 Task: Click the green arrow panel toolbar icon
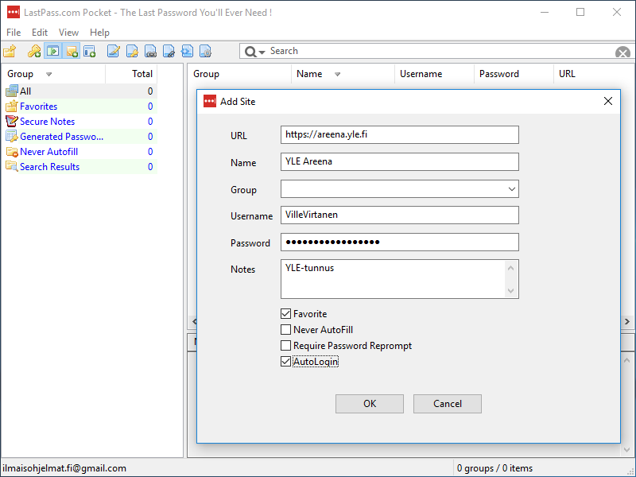tap(52, 52)
